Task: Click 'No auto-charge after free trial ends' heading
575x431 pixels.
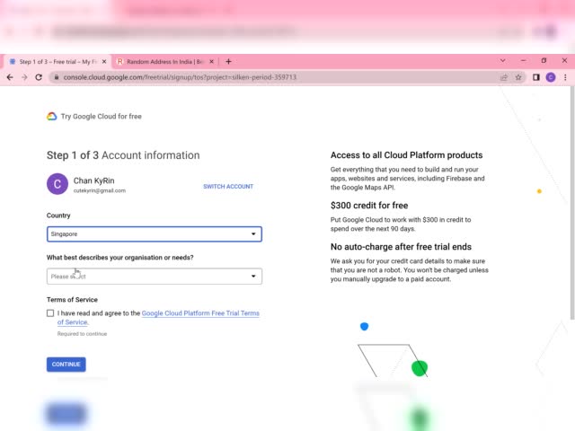Action: coord(401,247)
